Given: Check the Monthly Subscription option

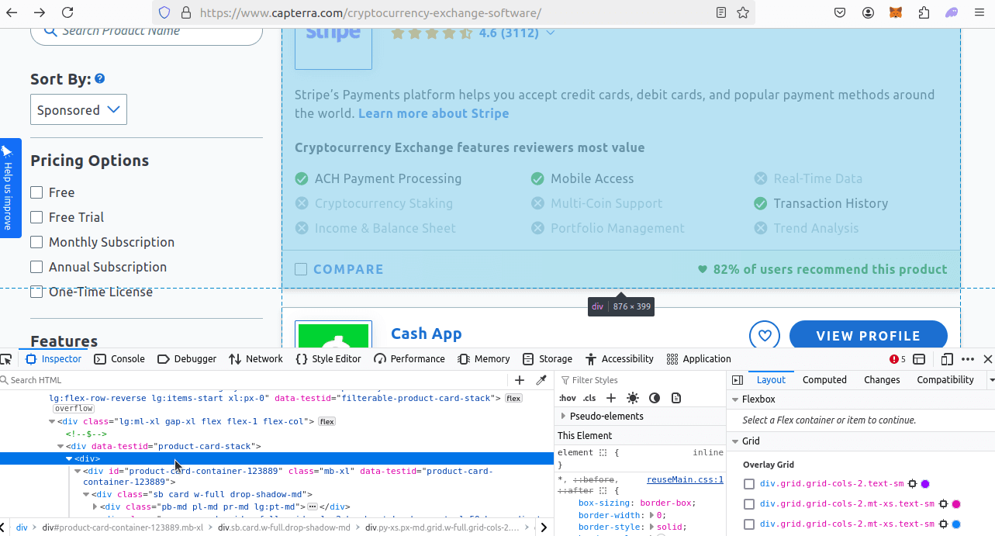Looking at the screenshot, I should coord(36,242).
